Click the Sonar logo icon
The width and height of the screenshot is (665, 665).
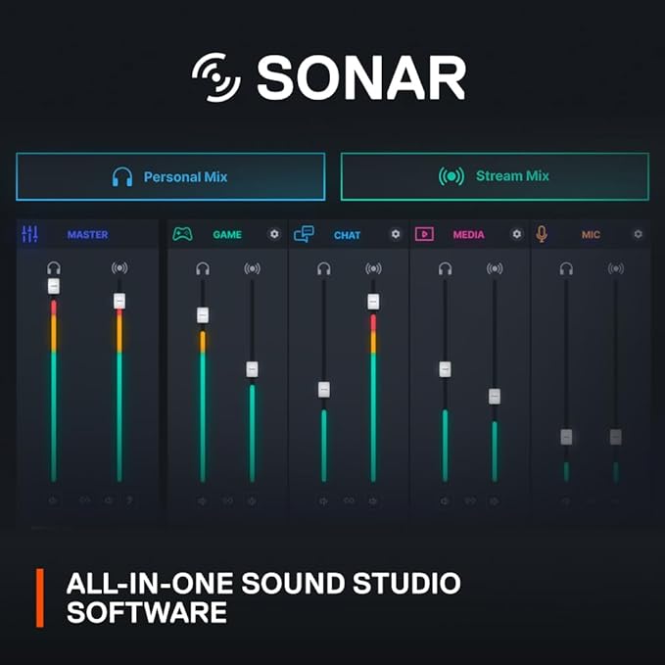click(x=216, y=77)
